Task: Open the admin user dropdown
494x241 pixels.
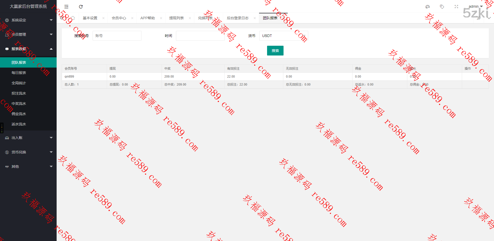Action: click(x=475, y=6)
